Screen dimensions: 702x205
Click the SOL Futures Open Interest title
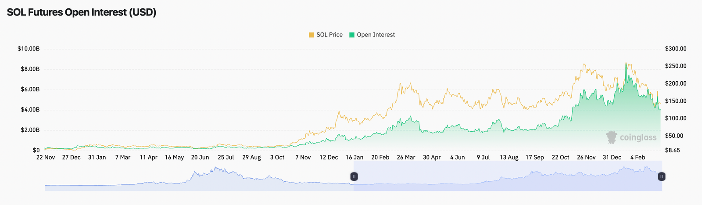tap(82, 12)
